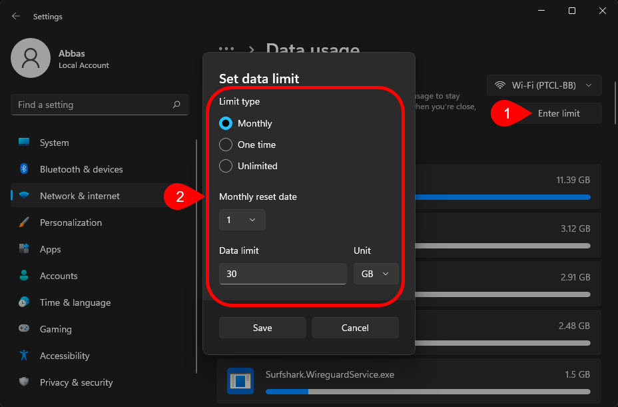Open the Unit GB dropdown
The height and width of the screenshot is (407, 618).
pos(376,274)
